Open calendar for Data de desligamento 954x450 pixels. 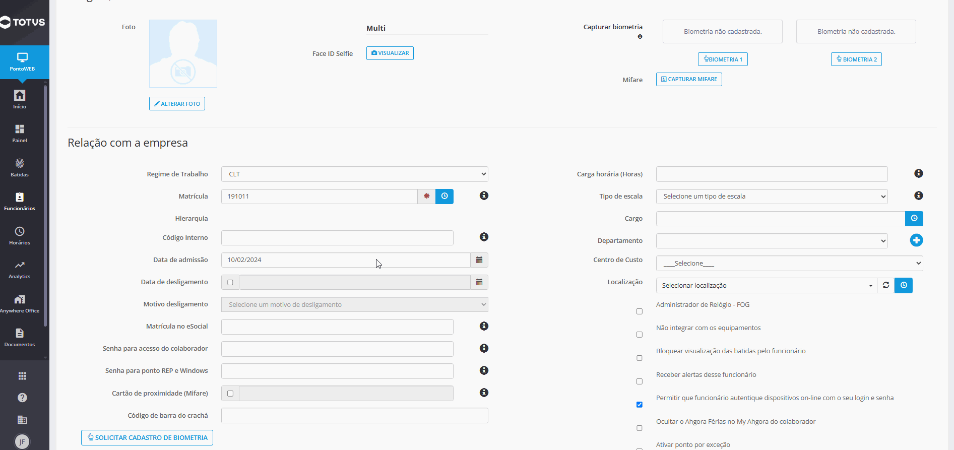(x=479, y=282)
